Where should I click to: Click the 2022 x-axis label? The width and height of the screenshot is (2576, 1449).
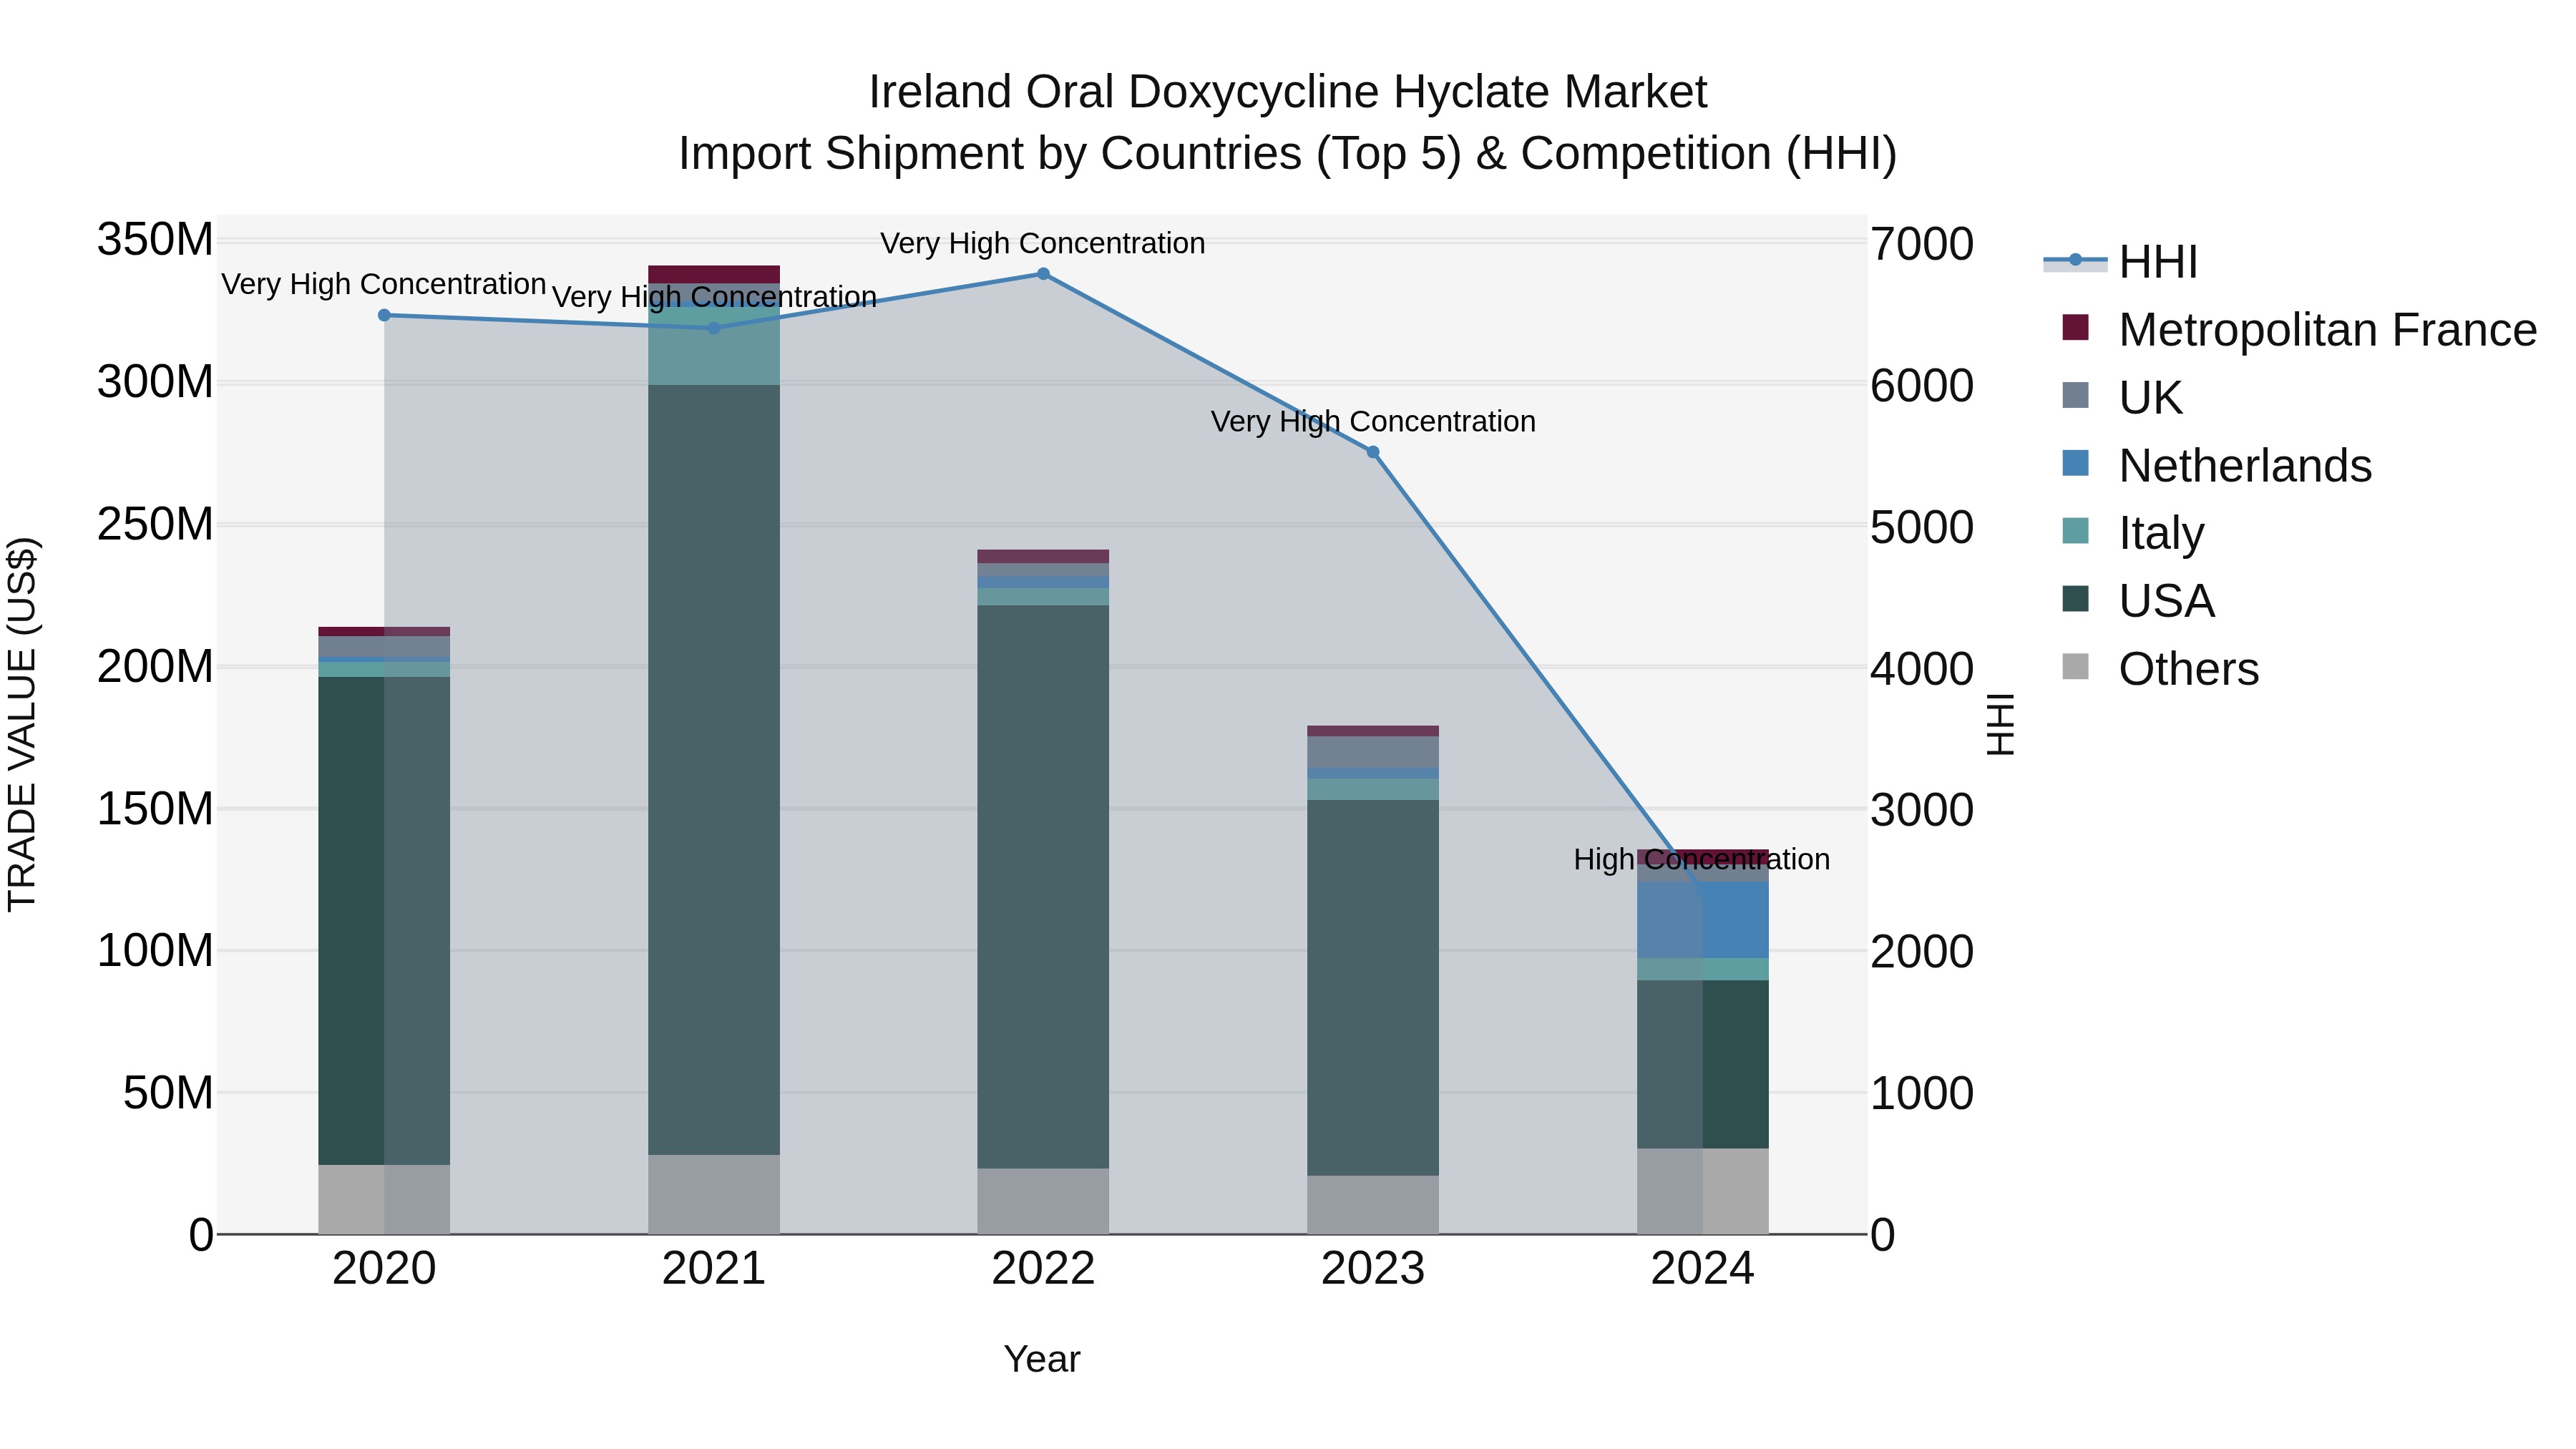pos(1043,1269)
